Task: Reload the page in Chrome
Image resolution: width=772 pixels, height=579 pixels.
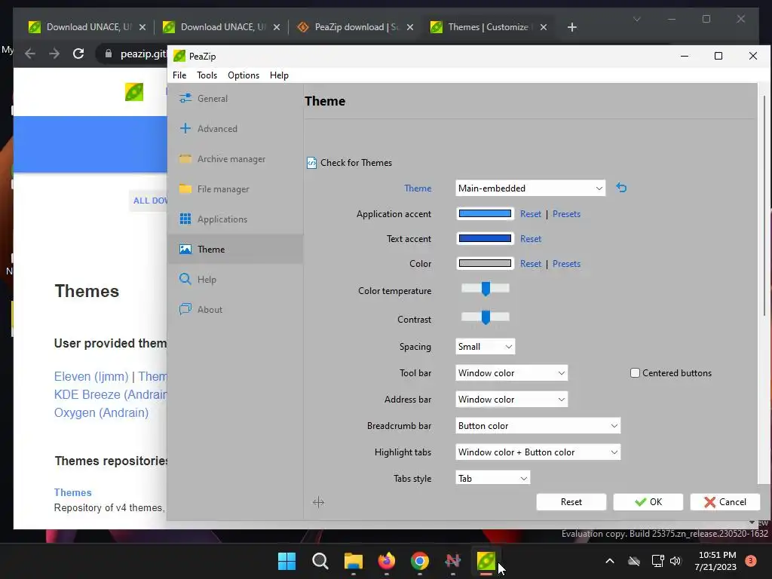Action: tap(78, 54)
